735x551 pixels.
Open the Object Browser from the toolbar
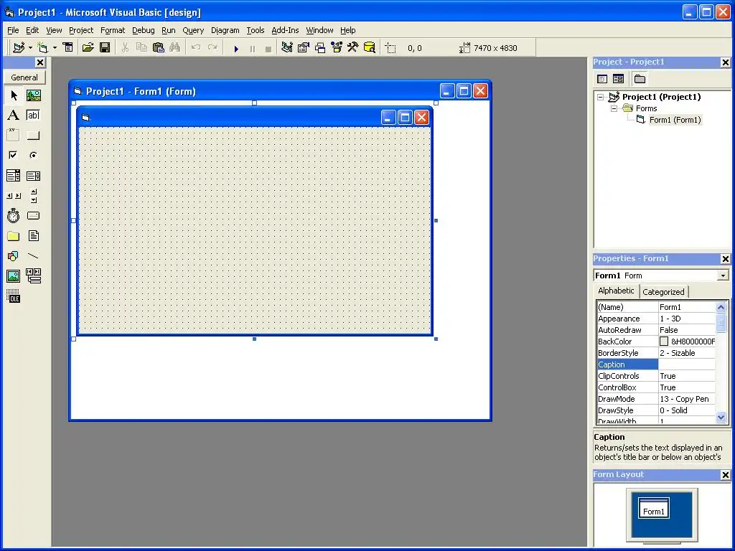337,47
